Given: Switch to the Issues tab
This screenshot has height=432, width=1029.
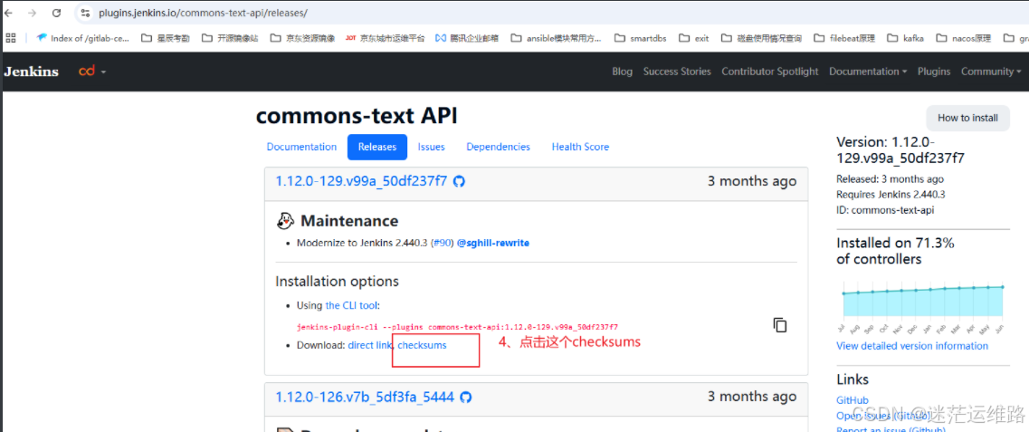Looking at the screenshot, I should click(x=431, y=147).
